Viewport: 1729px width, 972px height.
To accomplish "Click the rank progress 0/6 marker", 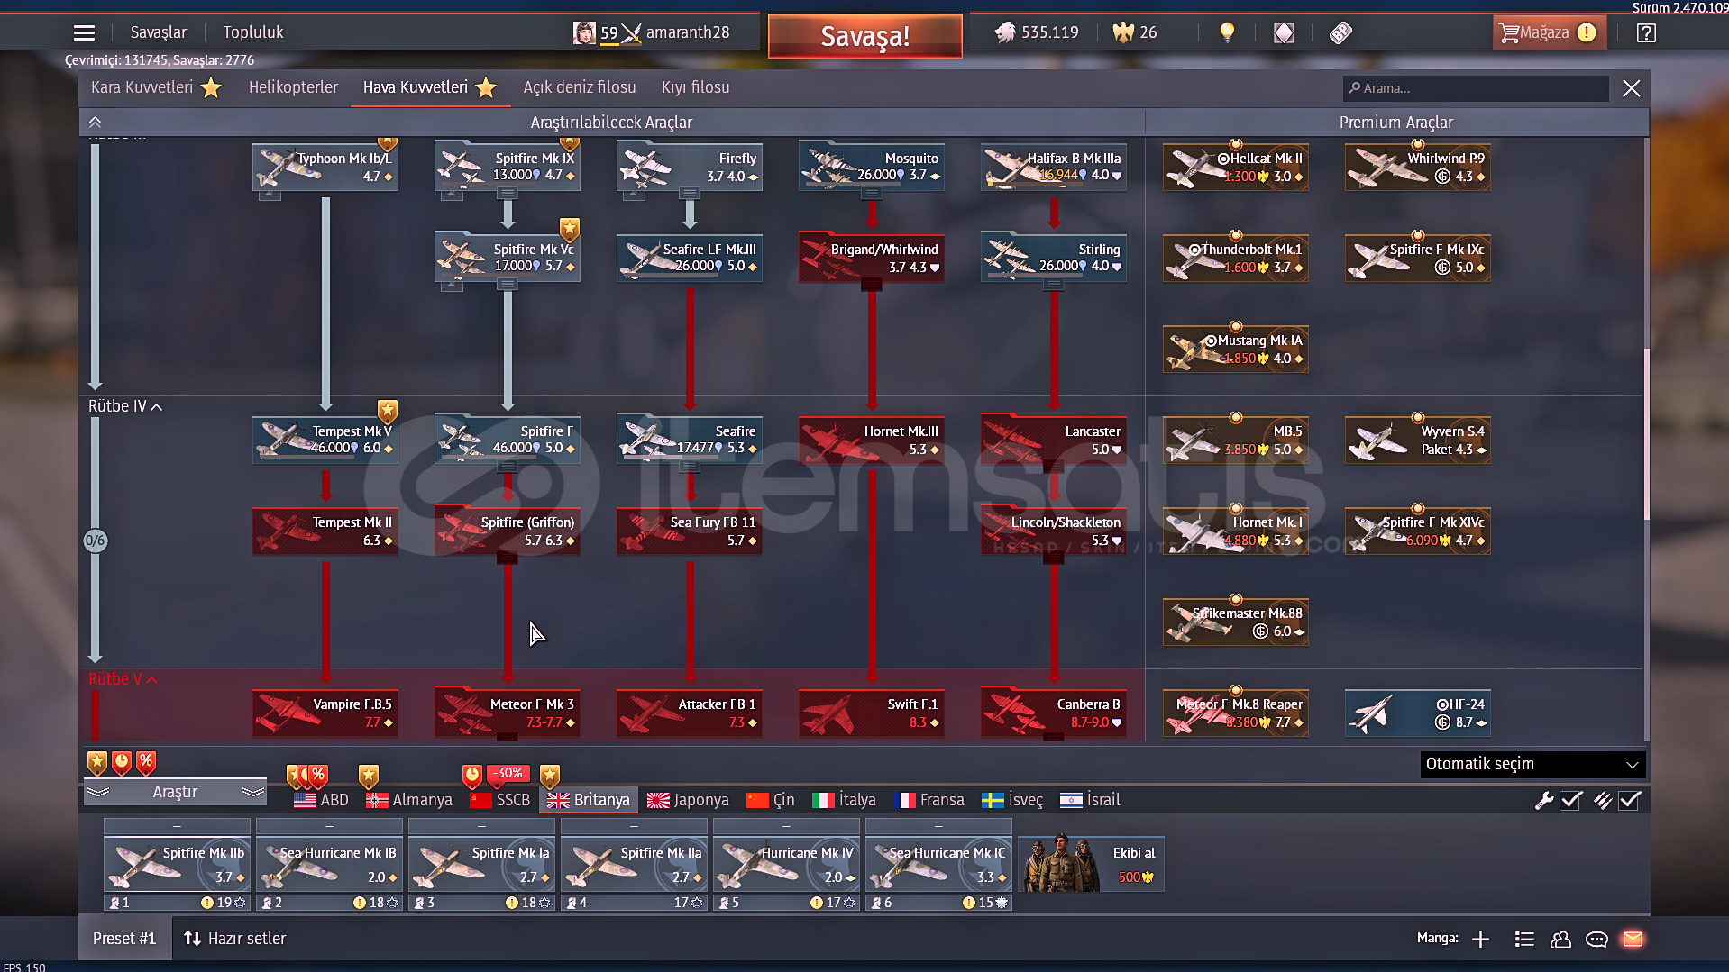I will point(95,541).
